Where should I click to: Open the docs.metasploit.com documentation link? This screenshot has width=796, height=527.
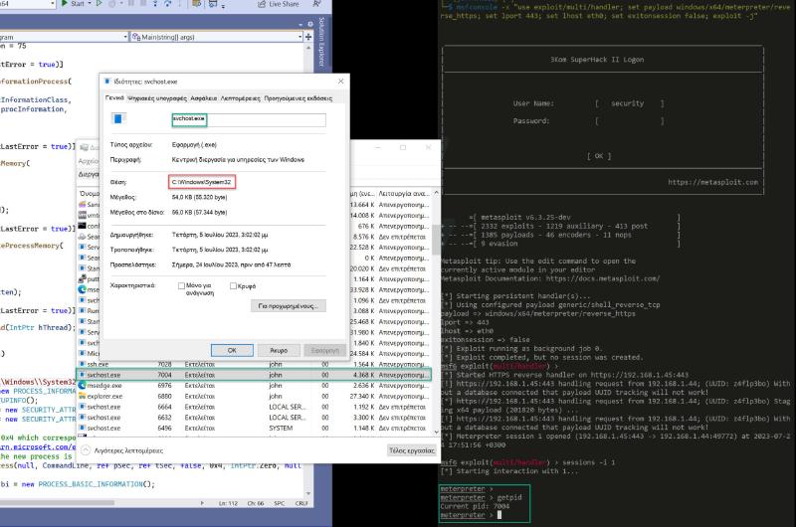coord(603,278)
